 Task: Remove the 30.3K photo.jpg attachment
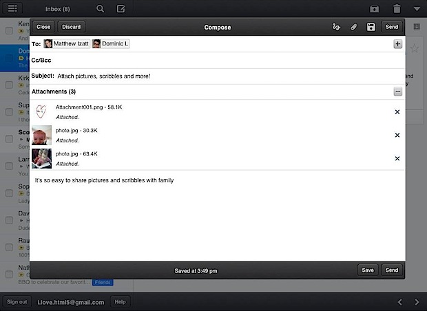[397, 135]
